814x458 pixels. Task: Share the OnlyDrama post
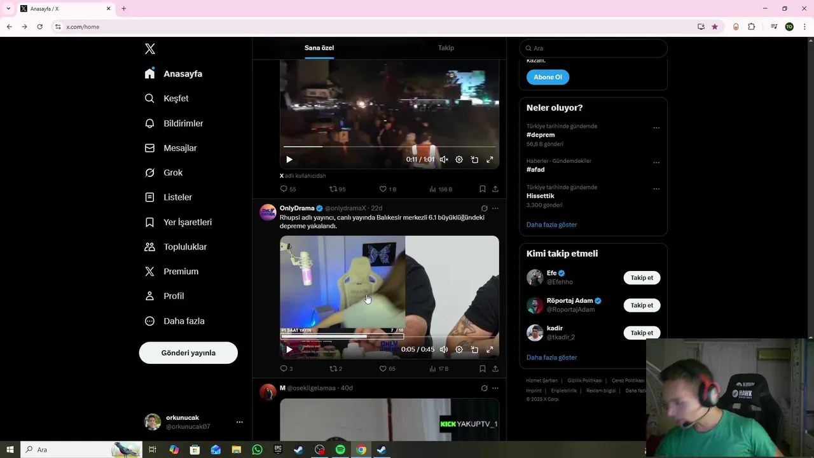click(x=495, y=368)
